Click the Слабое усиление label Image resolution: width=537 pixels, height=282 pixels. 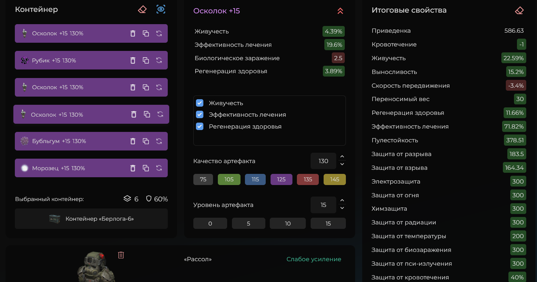(x=314, y=259)
